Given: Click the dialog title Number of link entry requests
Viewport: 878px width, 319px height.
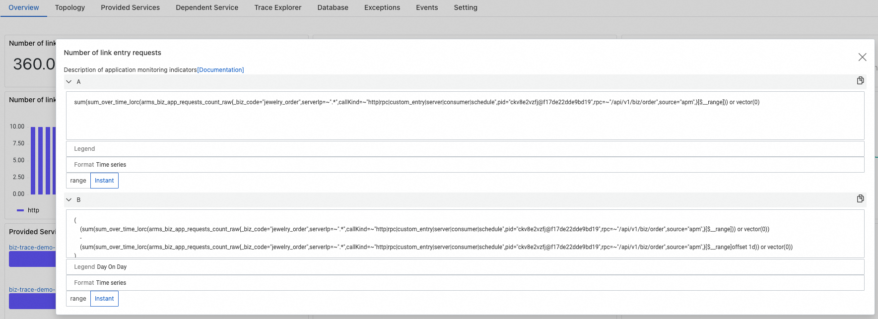Looking at the screenshot, I should pyautogui.click(x=113, y=53).
